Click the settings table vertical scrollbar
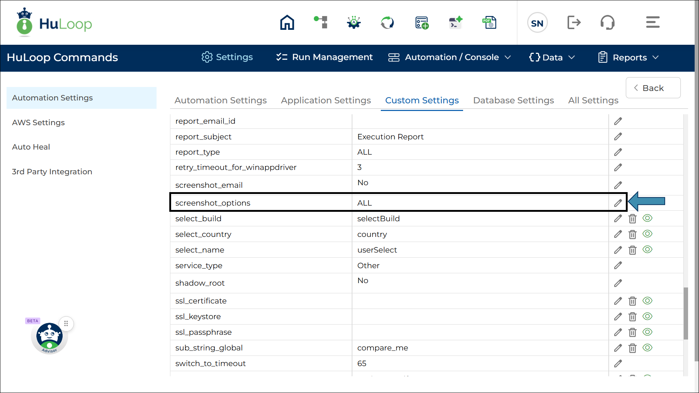This screenshot has height=393, width=699. click(686, 313)
